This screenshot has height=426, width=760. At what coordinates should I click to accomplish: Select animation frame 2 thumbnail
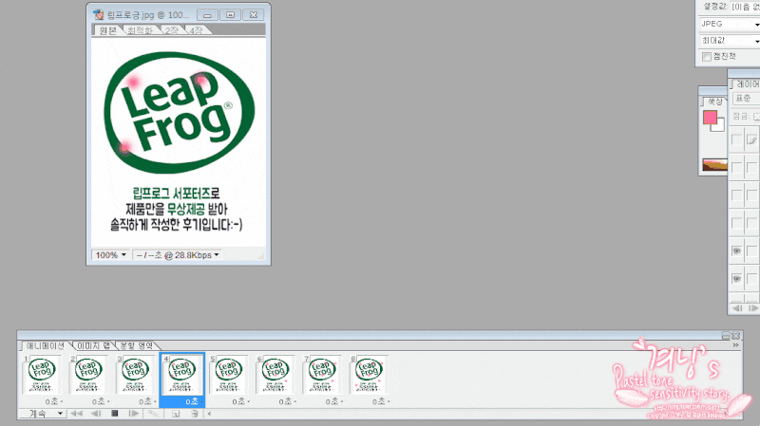coord(88,375)
